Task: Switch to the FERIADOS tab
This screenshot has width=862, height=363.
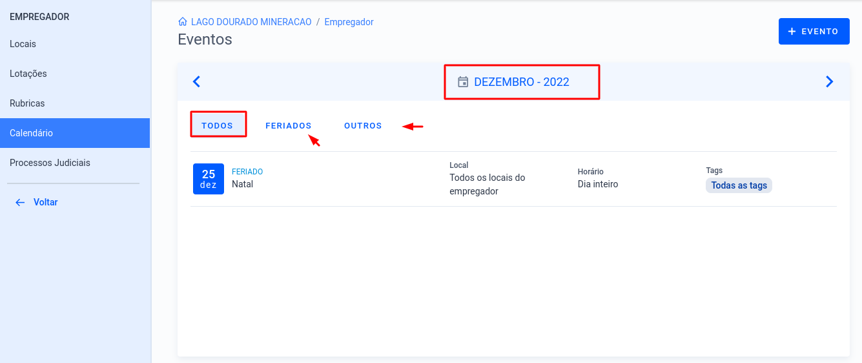Action: tap(289, 125)
